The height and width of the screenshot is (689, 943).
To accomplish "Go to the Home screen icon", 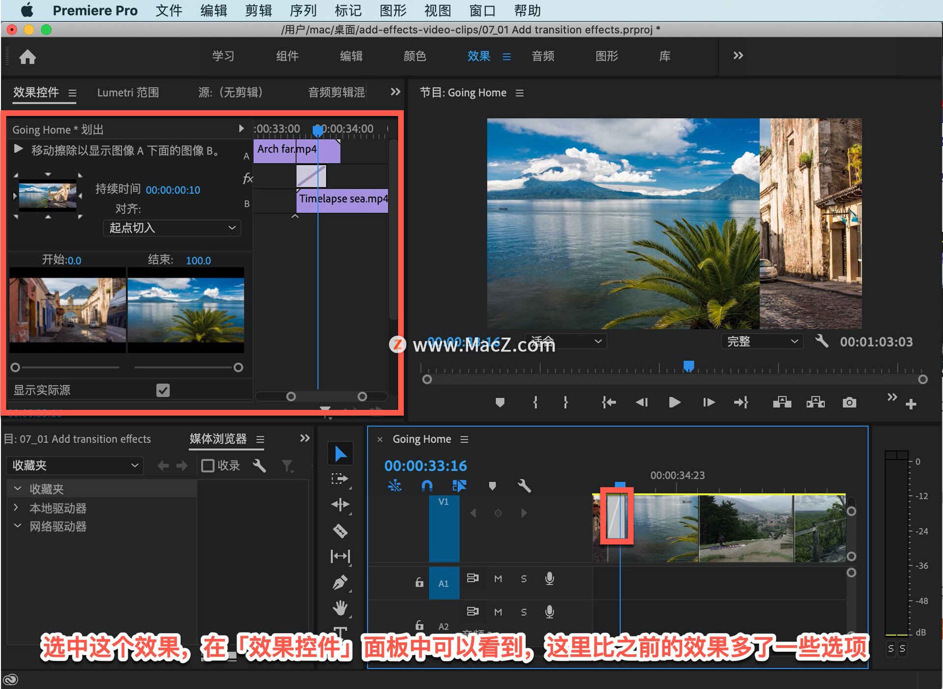I will coord(28,57).
